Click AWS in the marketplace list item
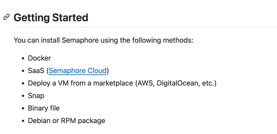 146,83
